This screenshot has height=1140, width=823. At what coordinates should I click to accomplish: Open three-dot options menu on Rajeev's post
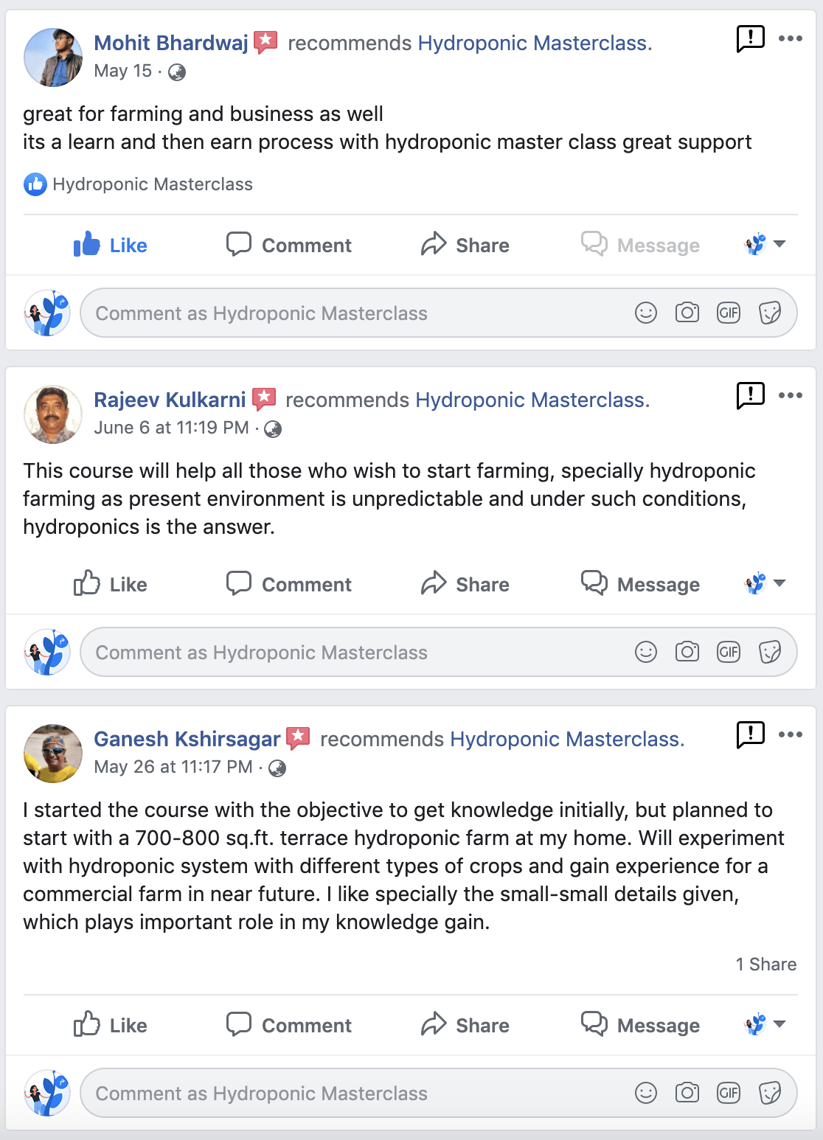(x=791, y=395)
